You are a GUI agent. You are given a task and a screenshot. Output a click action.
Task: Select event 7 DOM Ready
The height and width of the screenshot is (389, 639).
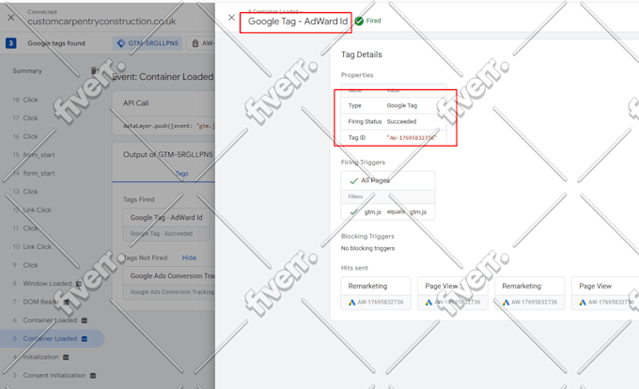tap(36, 302)
